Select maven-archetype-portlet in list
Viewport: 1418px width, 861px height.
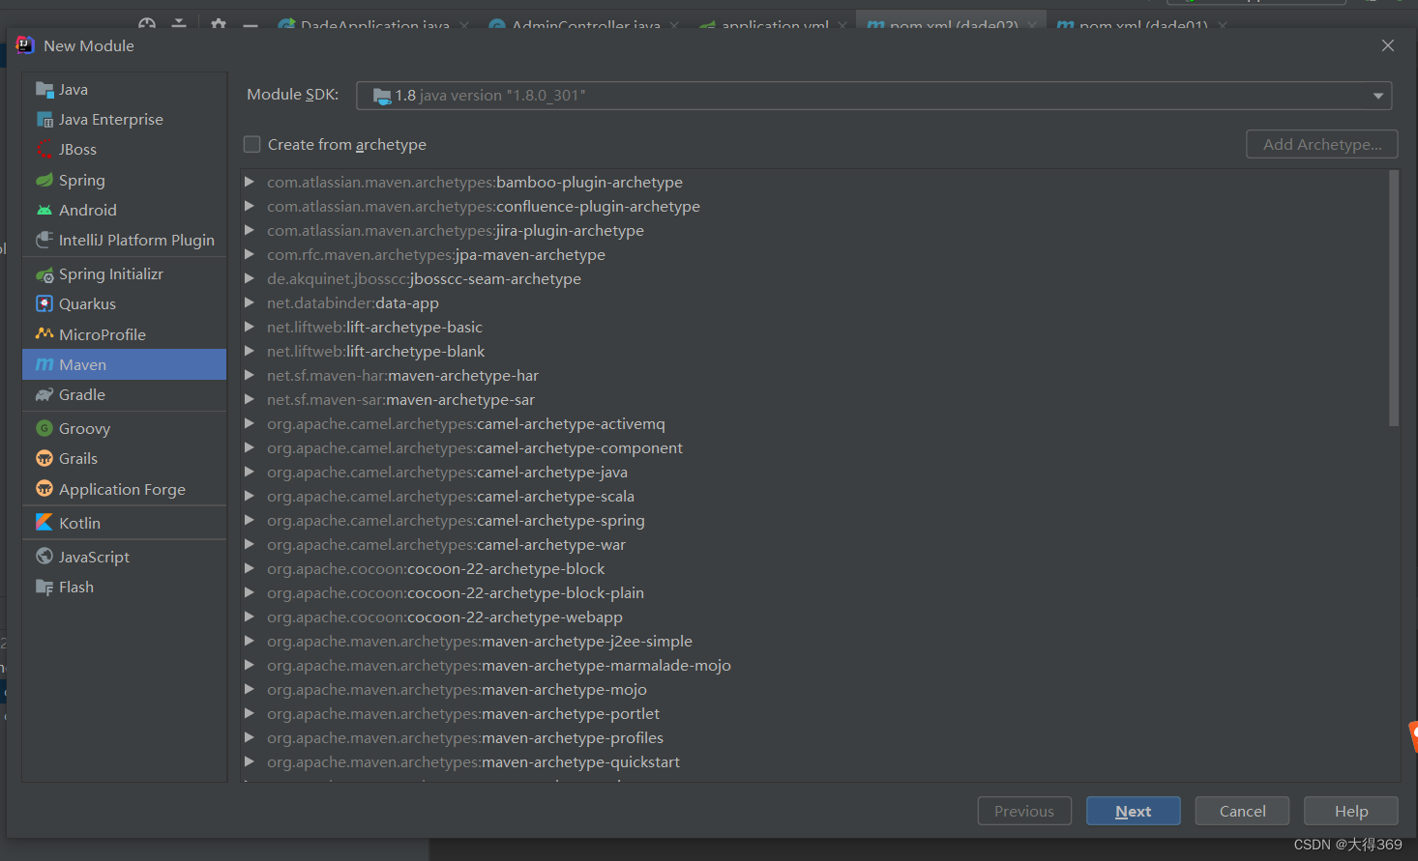coord(814,713)
